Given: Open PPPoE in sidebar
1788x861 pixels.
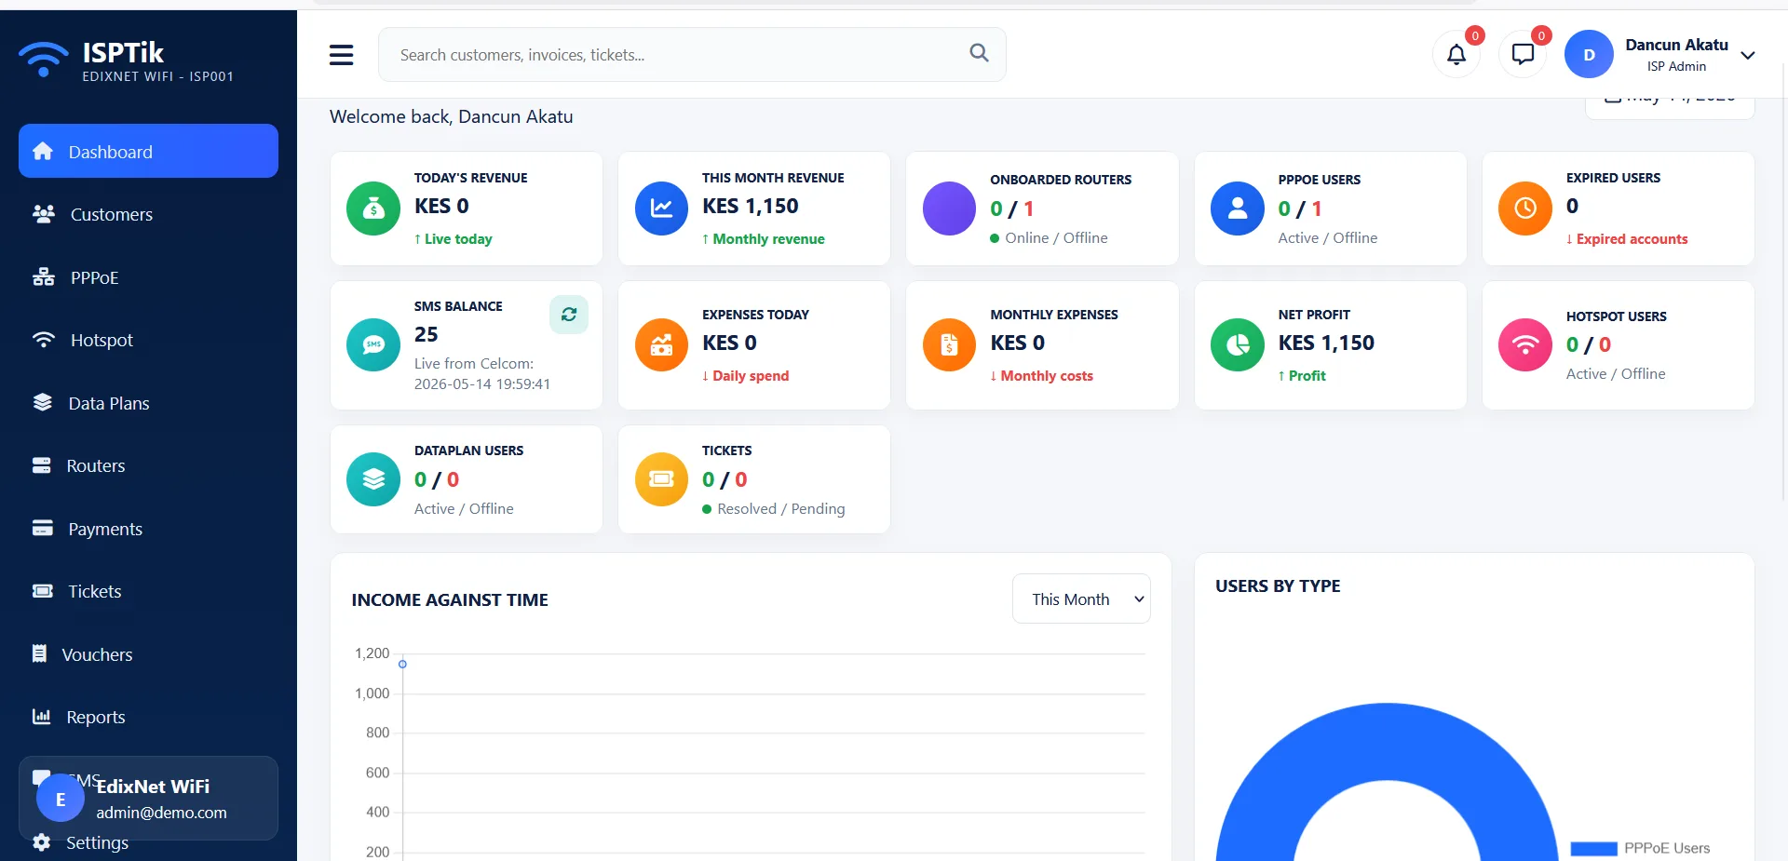Looking at the screenshot, I should tap(148, 277).
